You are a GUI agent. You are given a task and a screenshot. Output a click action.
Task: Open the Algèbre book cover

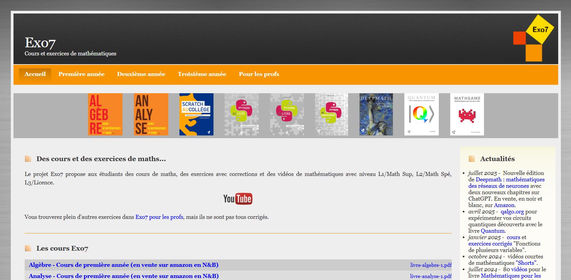coord(105,114)
